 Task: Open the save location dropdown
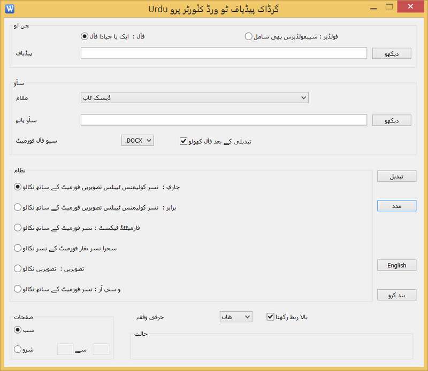[194, 97]
